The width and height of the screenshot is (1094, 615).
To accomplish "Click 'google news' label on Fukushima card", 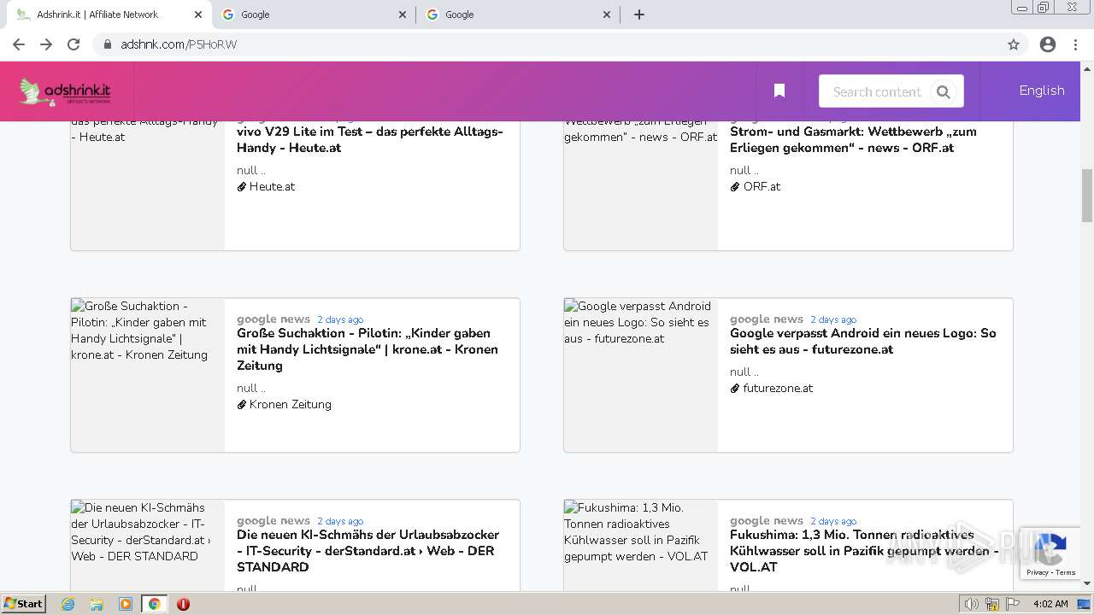I will 767,520.
